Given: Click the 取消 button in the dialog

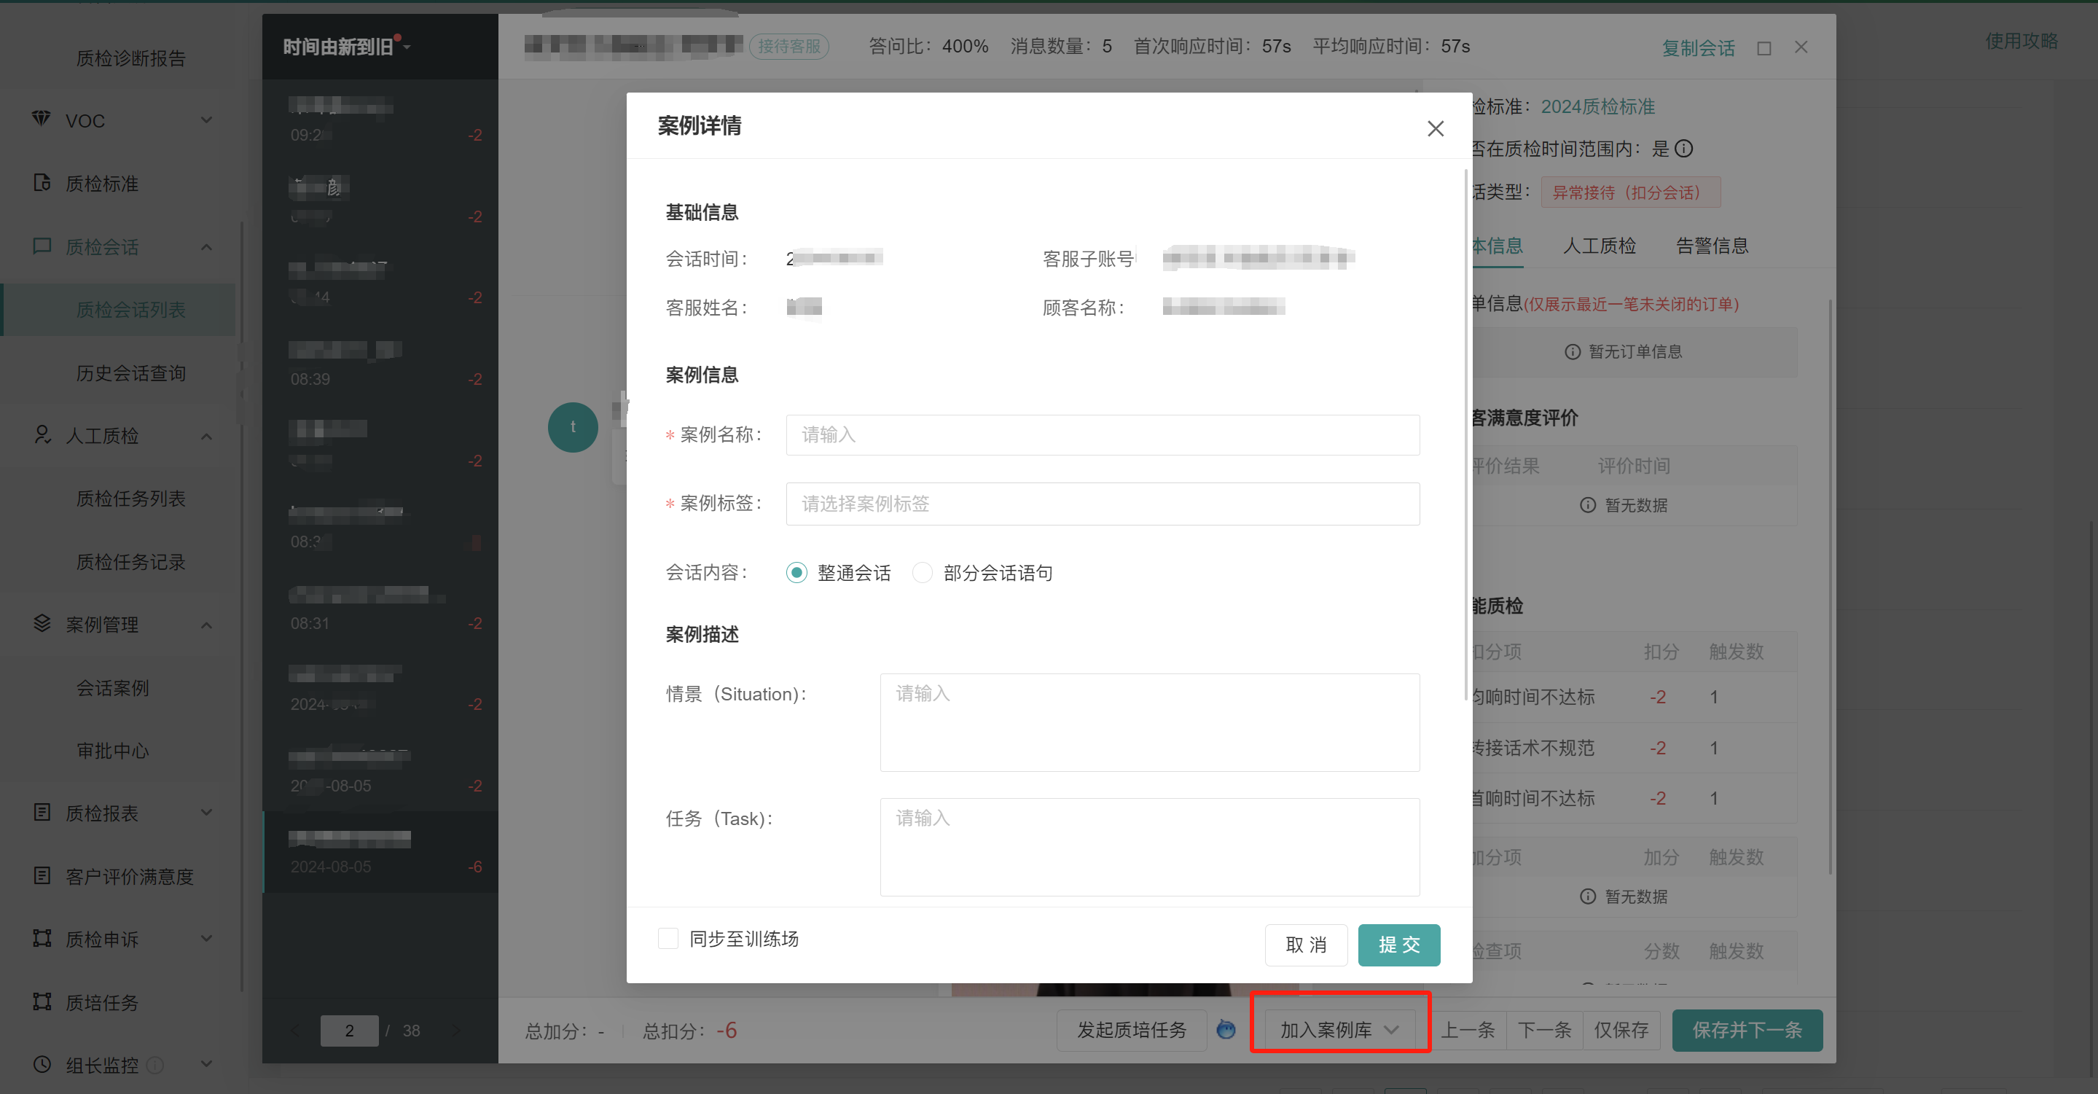Looking at the screenshot, I should click(1306, 945).
